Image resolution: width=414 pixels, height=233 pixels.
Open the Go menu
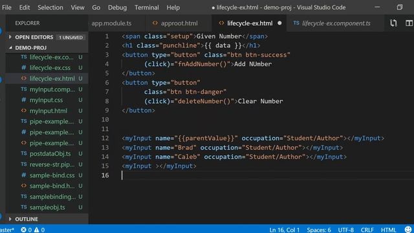pyautogui.click(x=96, y=7)
